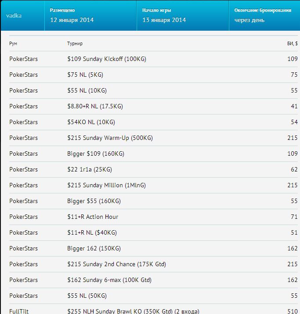
Task: Select the $215 Sunday Million (1MlnG) tournament
Action: click(x=106, y=185)
